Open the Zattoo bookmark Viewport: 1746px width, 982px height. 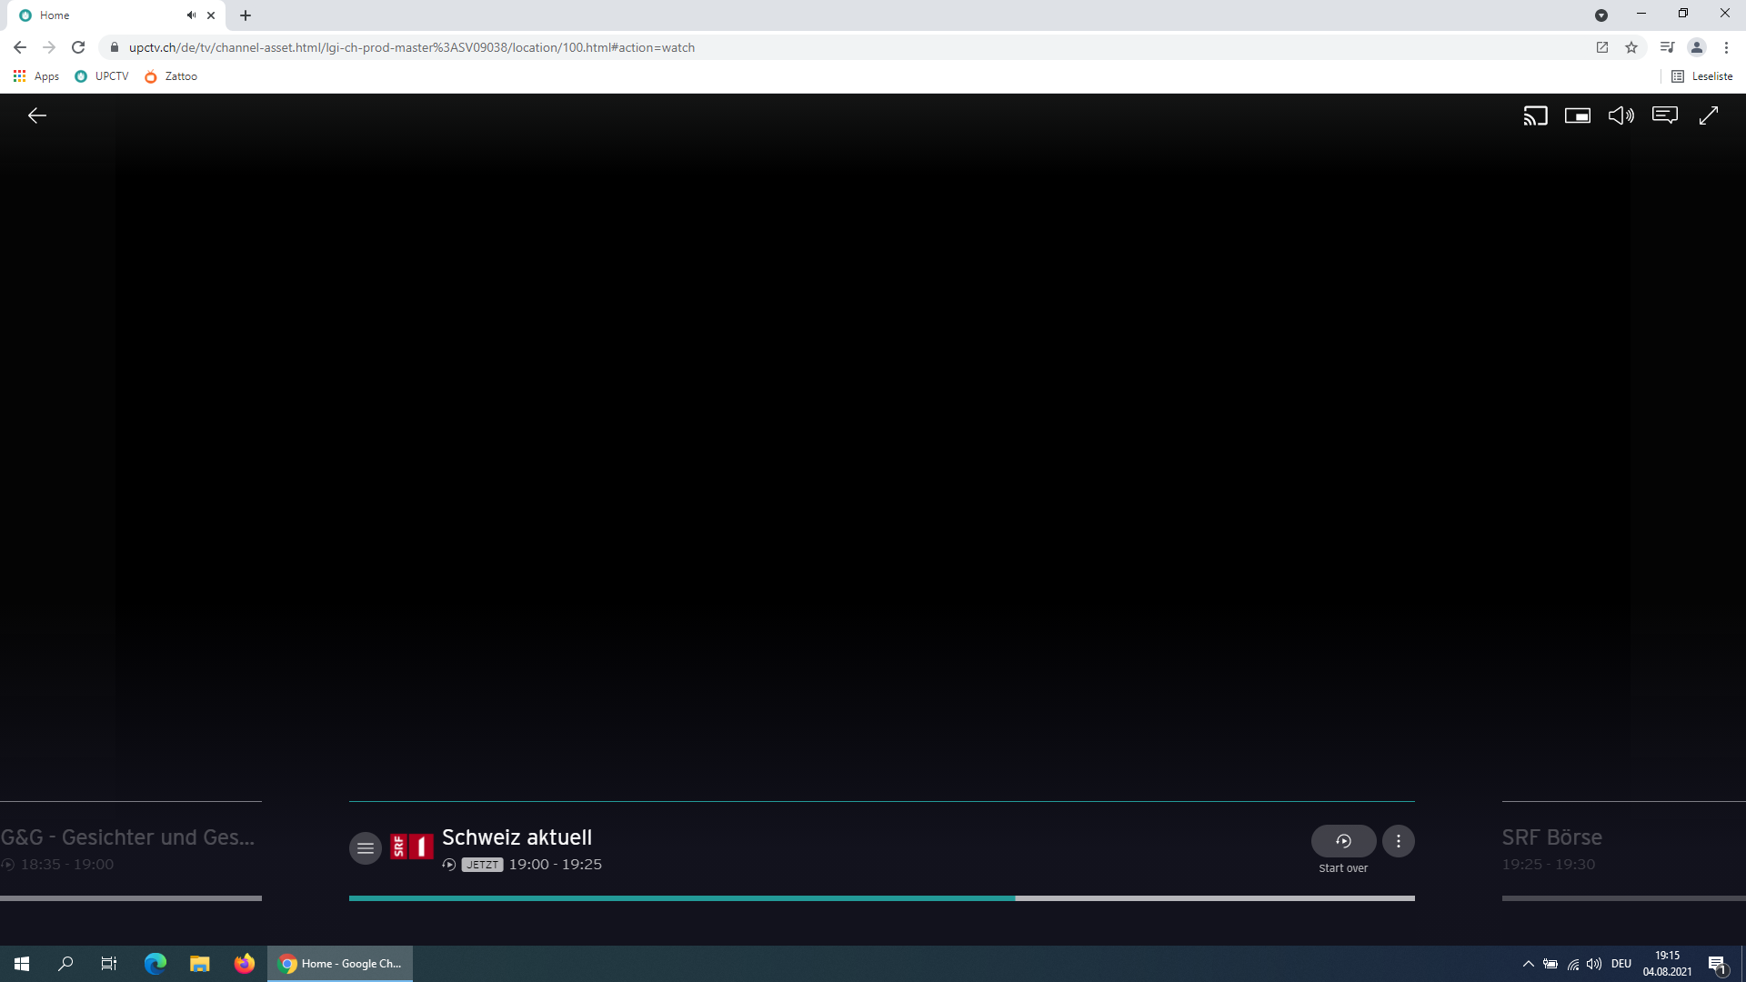(x=171, y=76)
